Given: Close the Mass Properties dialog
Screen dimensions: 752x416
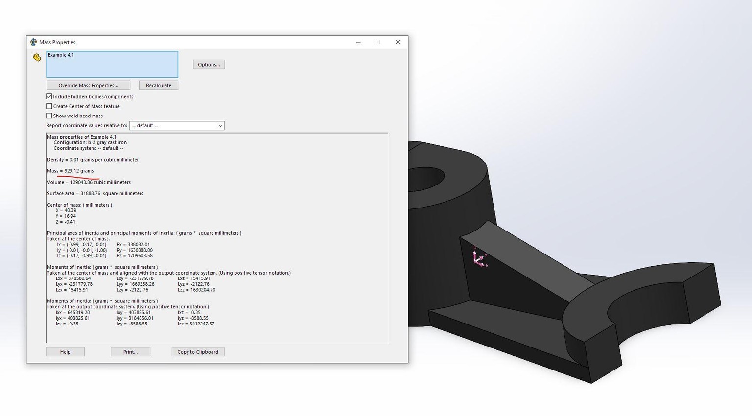Looking at the screenshot, I should click(x=398, y=42).
